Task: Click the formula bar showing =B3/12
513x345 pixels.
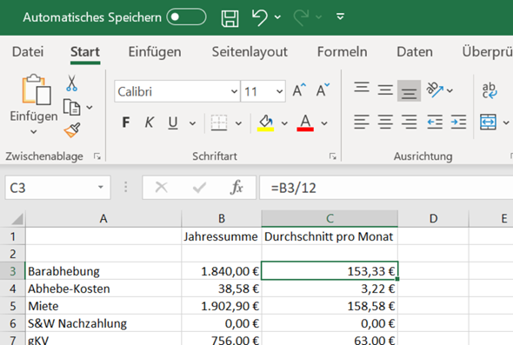Action: 386,188
